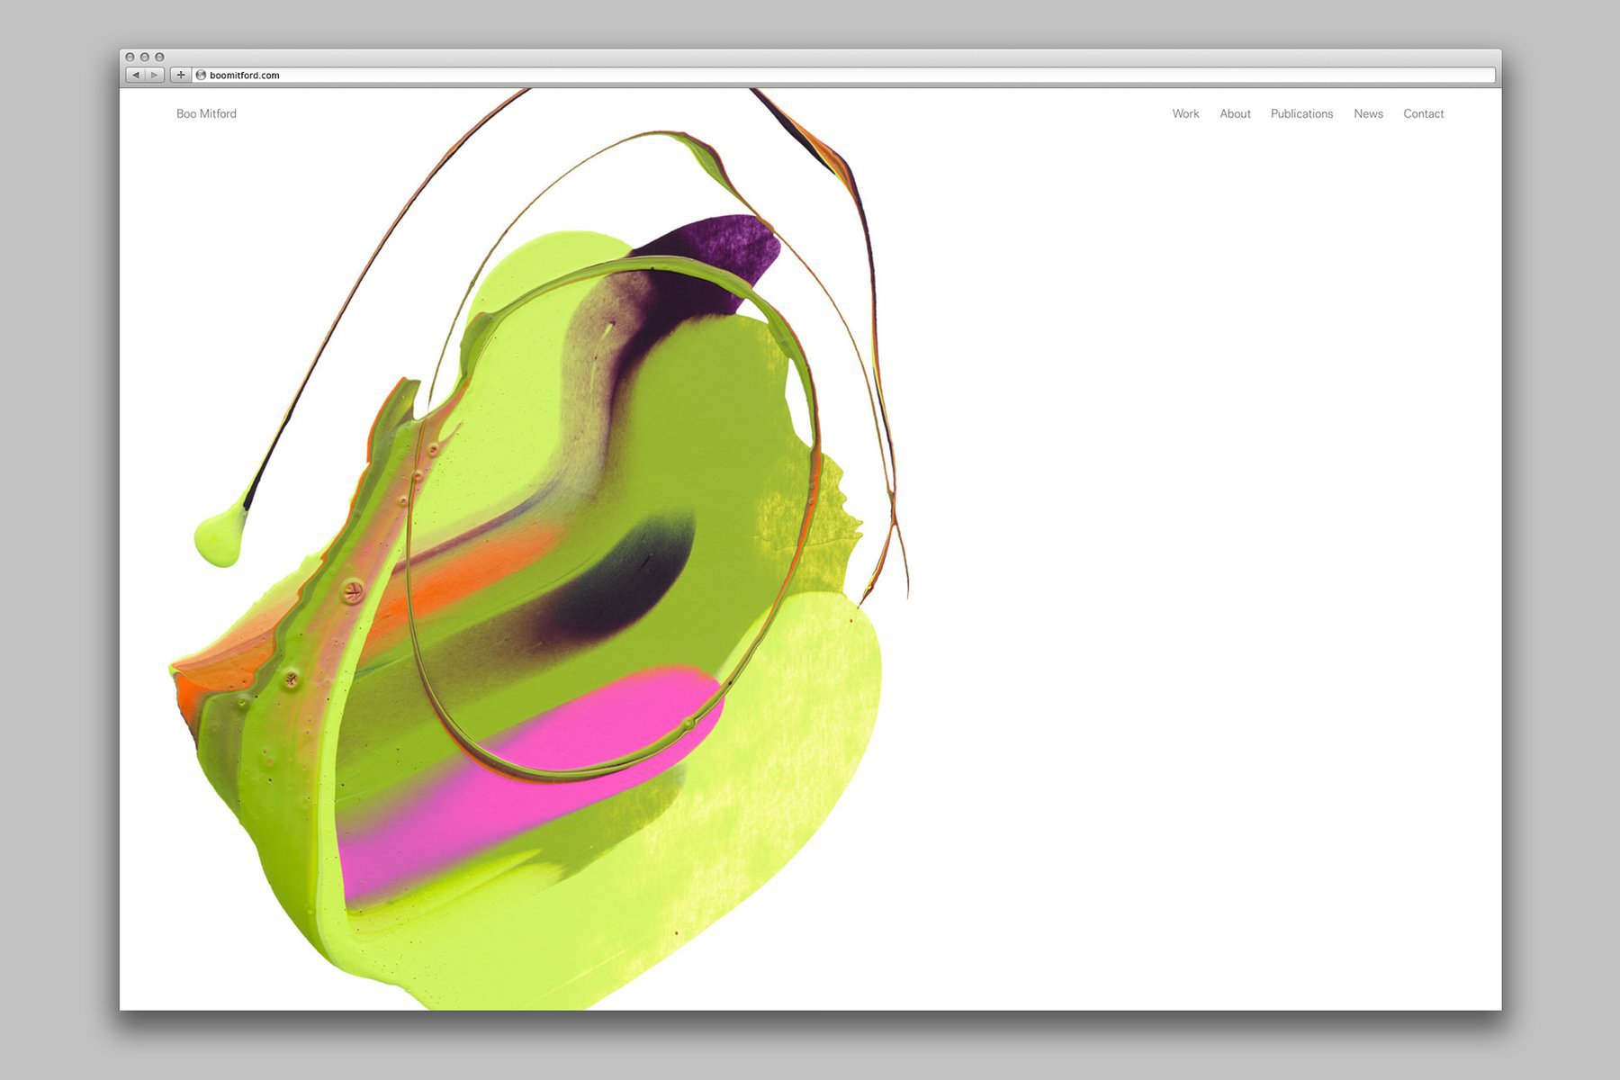Click the globe site icon in address bar
Screen dimensions: 1620x1080
(202, 76)
